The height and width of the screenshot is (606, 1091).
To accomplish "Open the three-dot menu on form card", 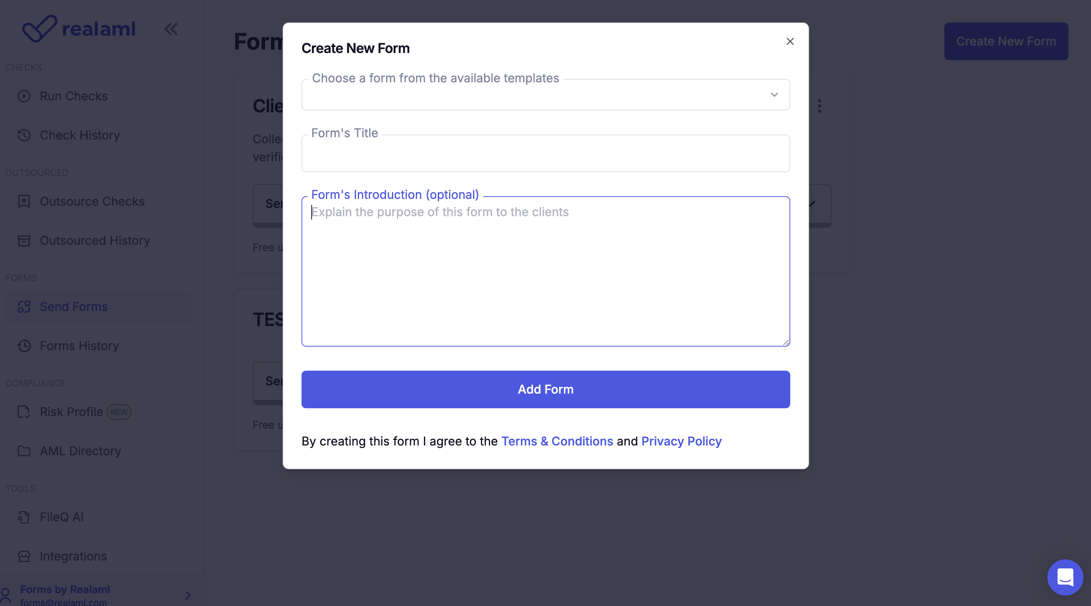I will [820, 106].
